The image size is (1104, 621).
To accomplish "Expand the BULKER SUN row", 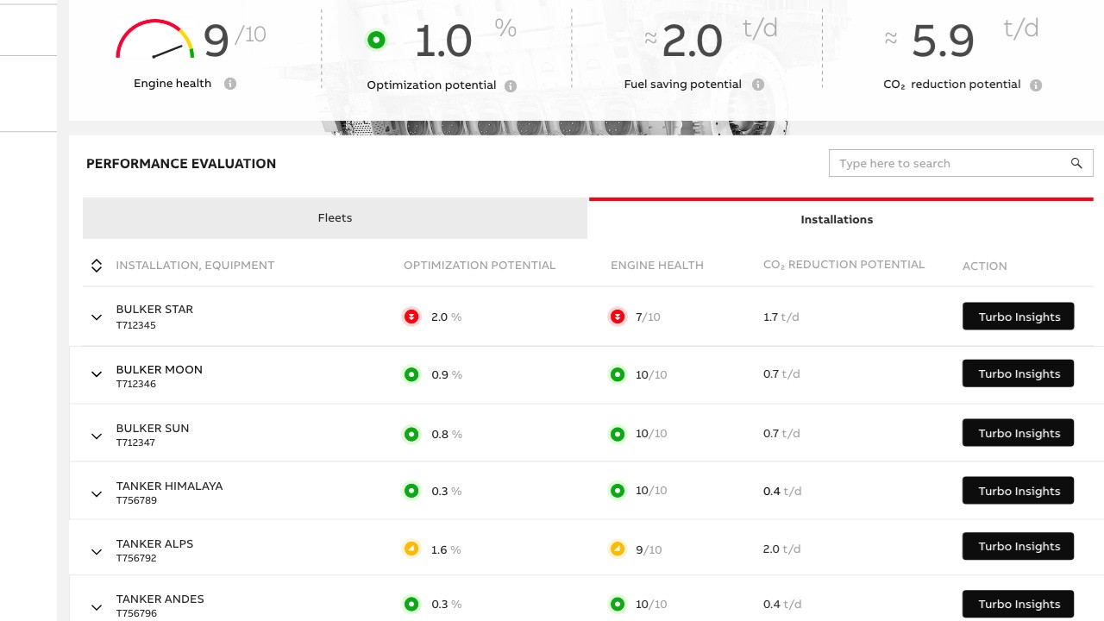I will click(x=97, y=436).
